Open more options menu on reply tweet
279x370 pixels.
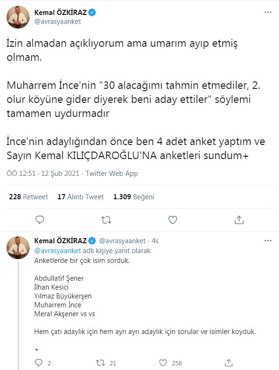[x=268, y=241]
